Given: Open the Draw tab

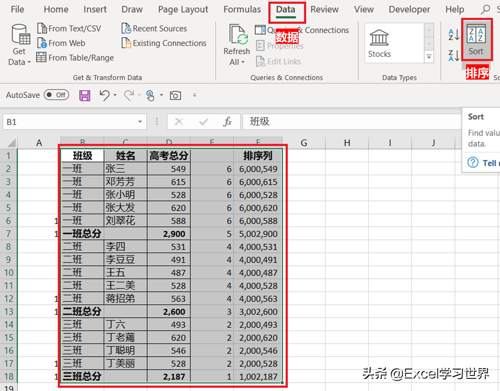Looking at the screenshot, I should pos(132,9).
